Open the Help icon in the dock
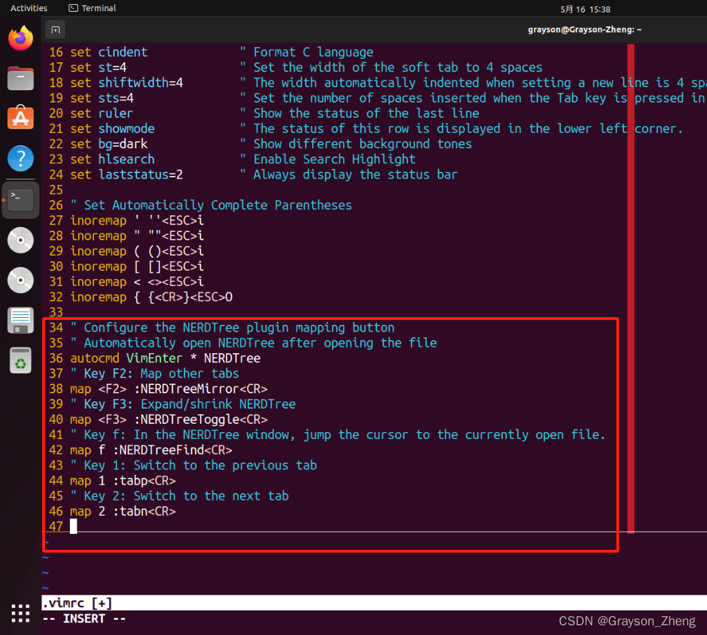This screenshot has width=707, height=635. pyautogui.click(x=21, y=159)
